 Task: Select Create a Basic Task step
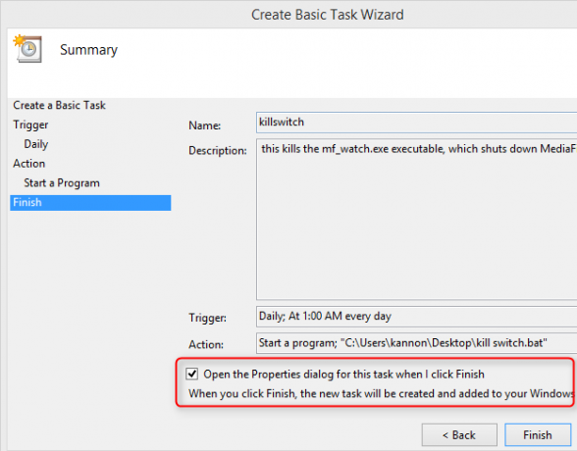click(x=59, y=105)
